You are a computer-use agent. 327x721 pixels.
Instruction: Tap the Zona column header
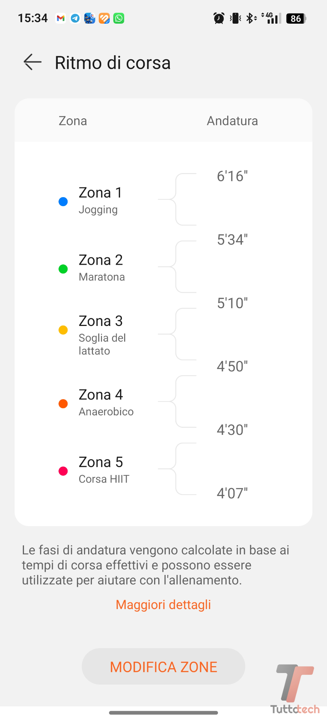pos(73,121)
